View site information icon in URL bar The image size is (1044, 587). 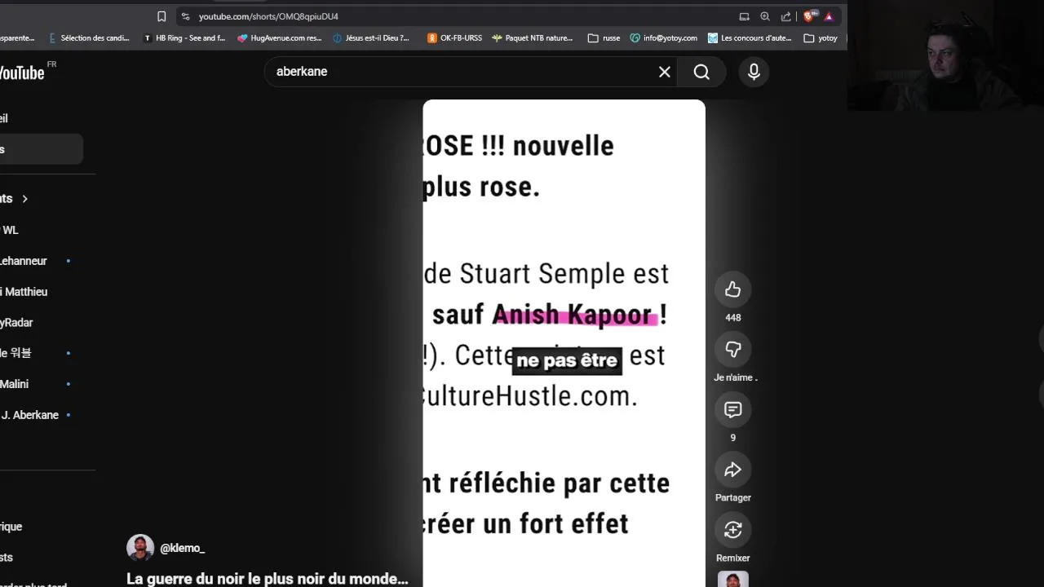(186, 16)
